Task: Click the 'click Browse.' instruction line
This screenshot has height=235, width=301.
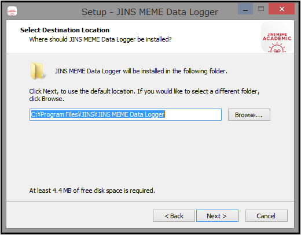Action: 46,99
